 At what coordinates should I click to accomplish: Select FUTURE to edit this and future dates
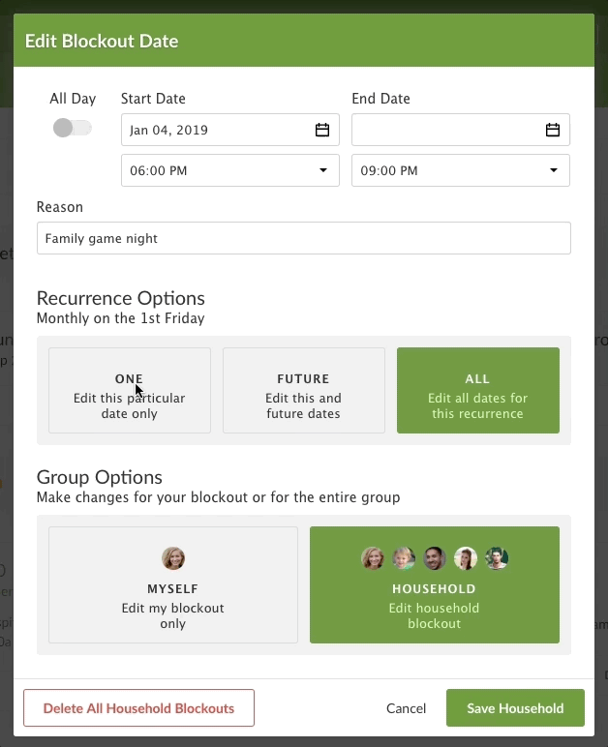[304, 390]
